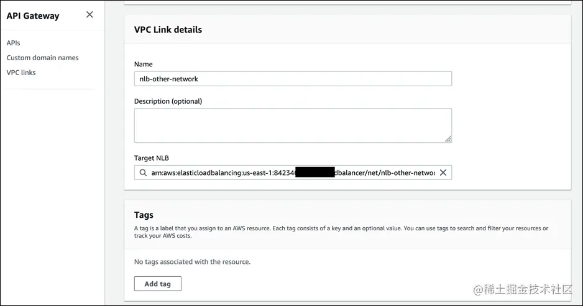Go to Custom domain names

(42, 58)
